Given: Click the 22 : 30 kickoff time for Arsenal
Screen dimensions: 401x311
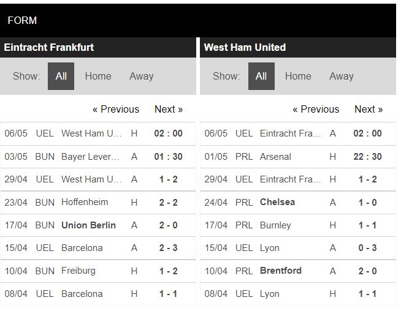Looking at the screenshot, I should coord(368,157).
